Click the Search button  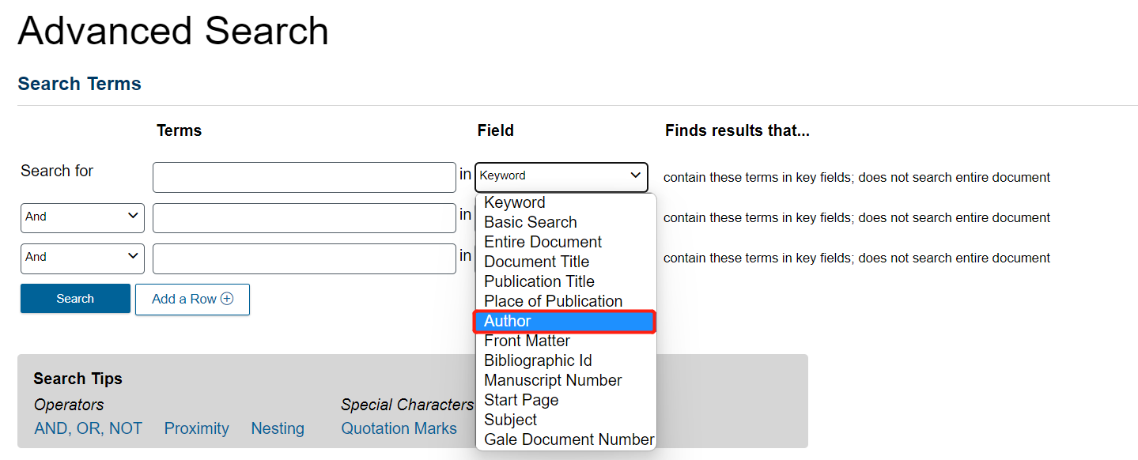(x=75, y=299)
